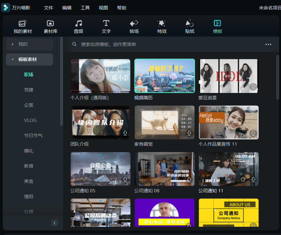Favorite 公司通知 11 with the star toggle

(x=243, y=180)
